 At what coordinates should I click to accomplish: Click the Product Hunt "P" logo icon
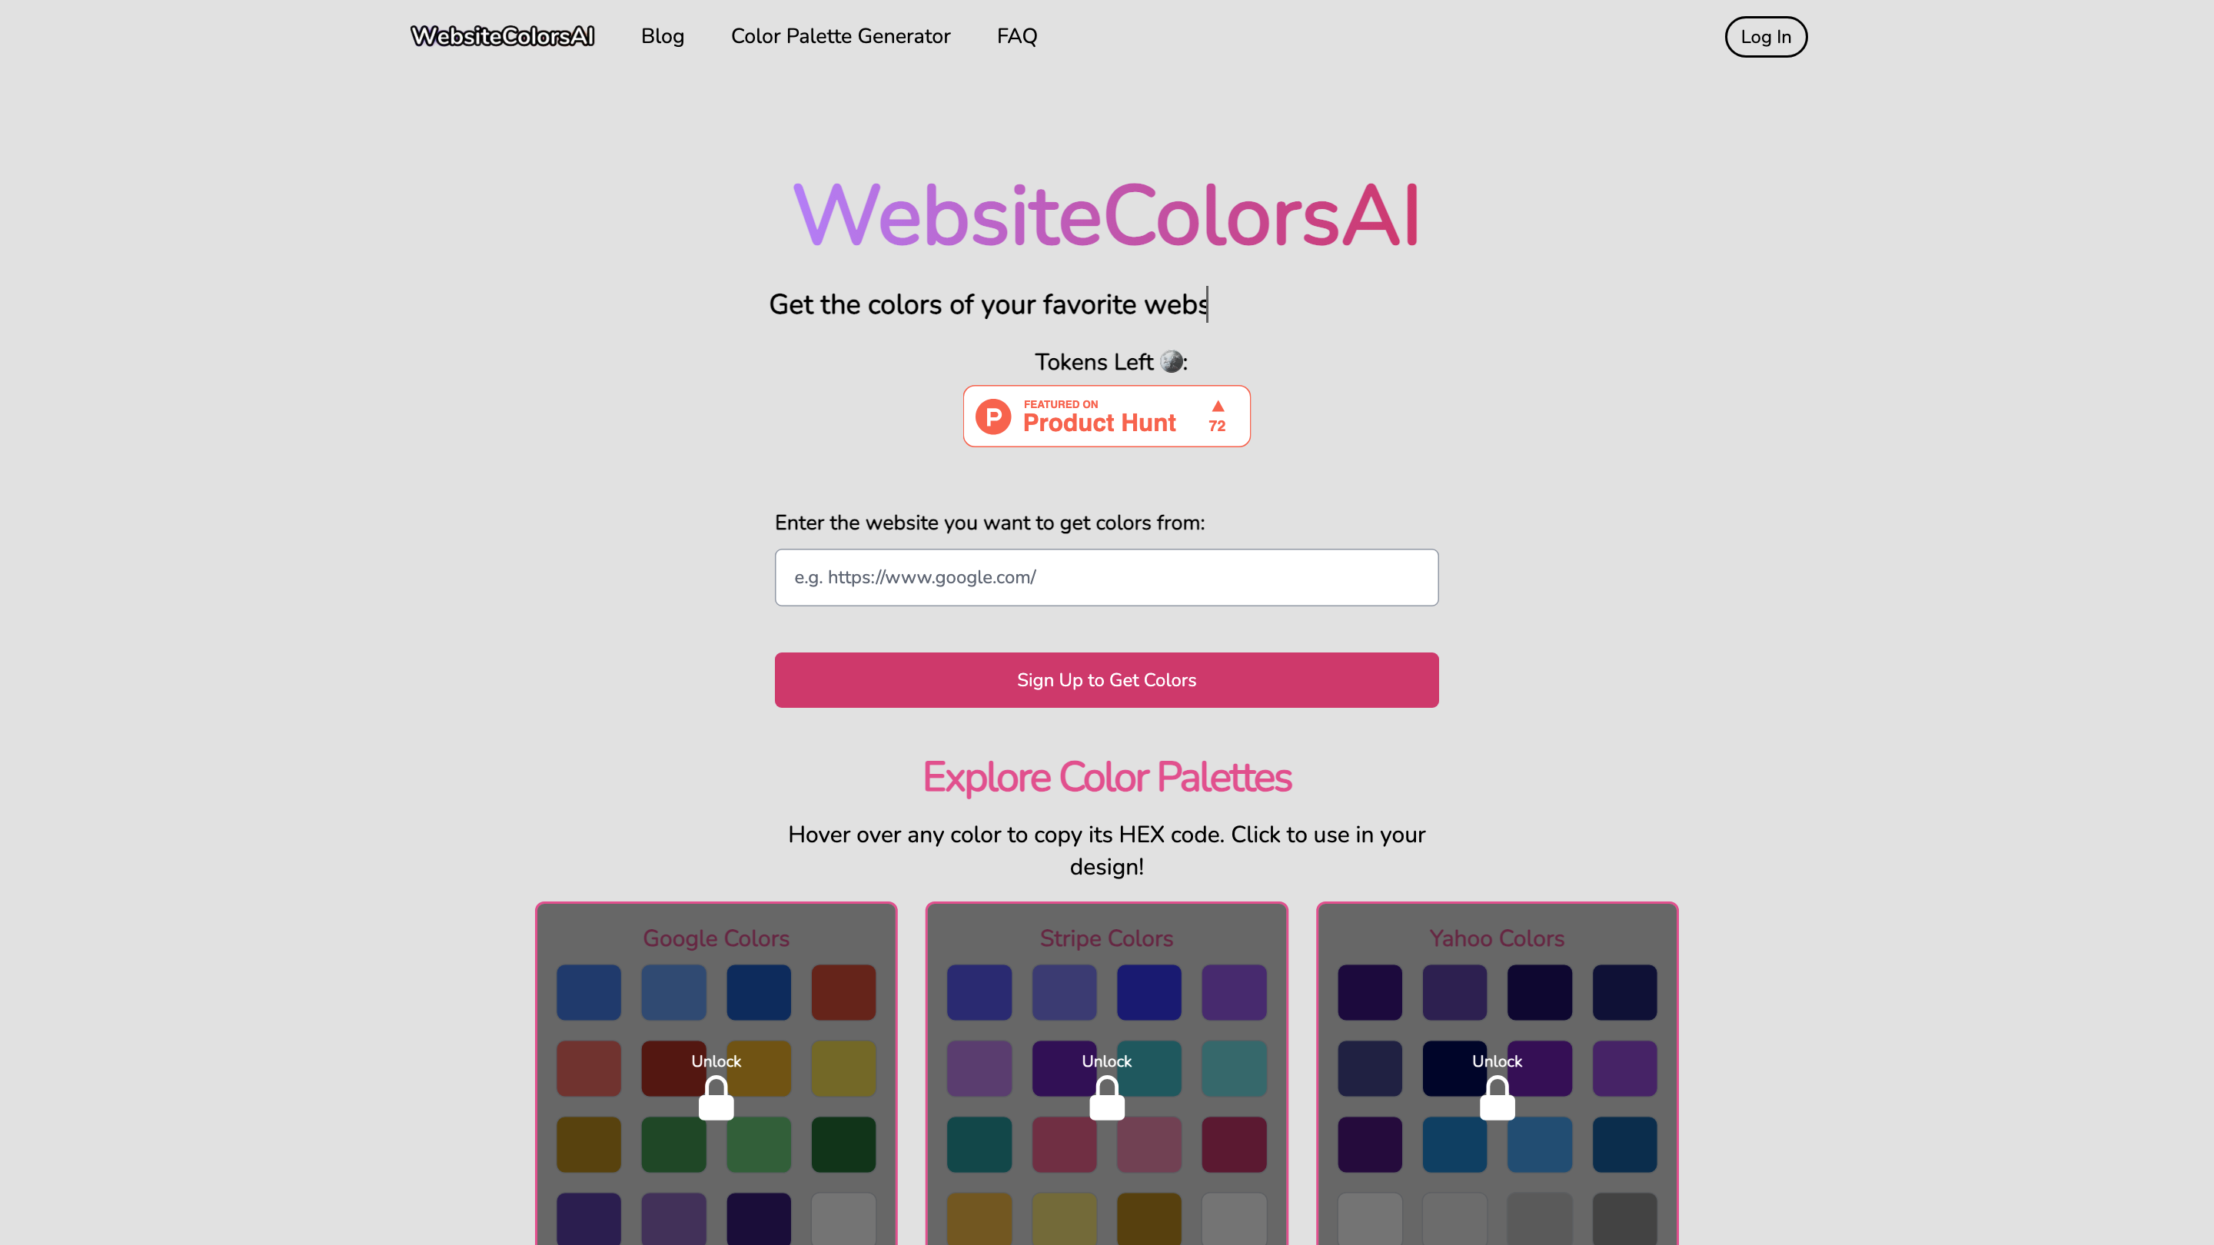point(993,416)
